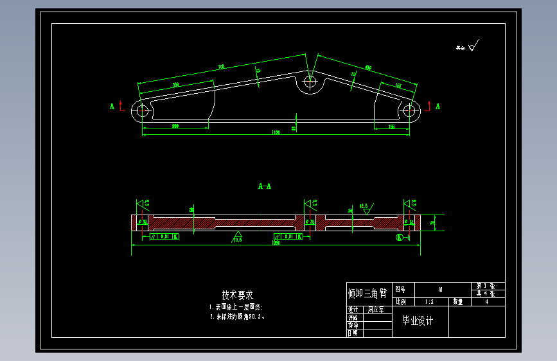Click the right section mark letter A
The height and width of the screenshot is (361, 557).
(x=438, y=107)
